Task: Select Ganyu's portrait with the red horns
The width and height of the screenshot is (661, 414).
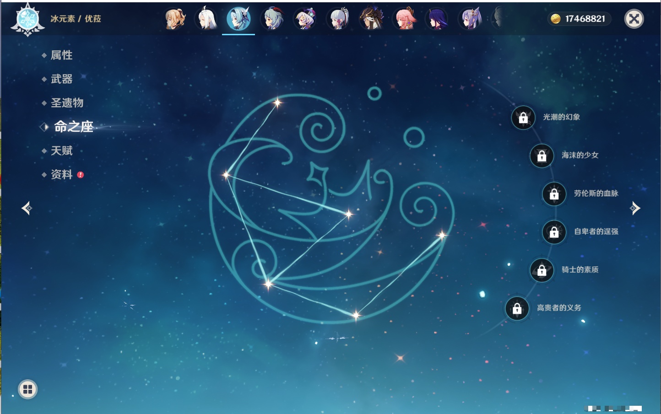Action: pos(272,19)
